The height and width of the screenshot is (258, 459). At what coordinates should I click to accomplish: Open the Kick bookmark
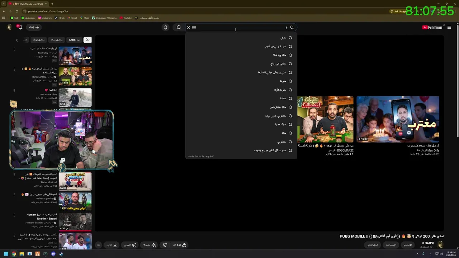(14, 18)
